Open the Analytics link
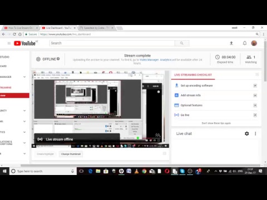The height and width of the screenshot is (200, 267). click(166, 59)
